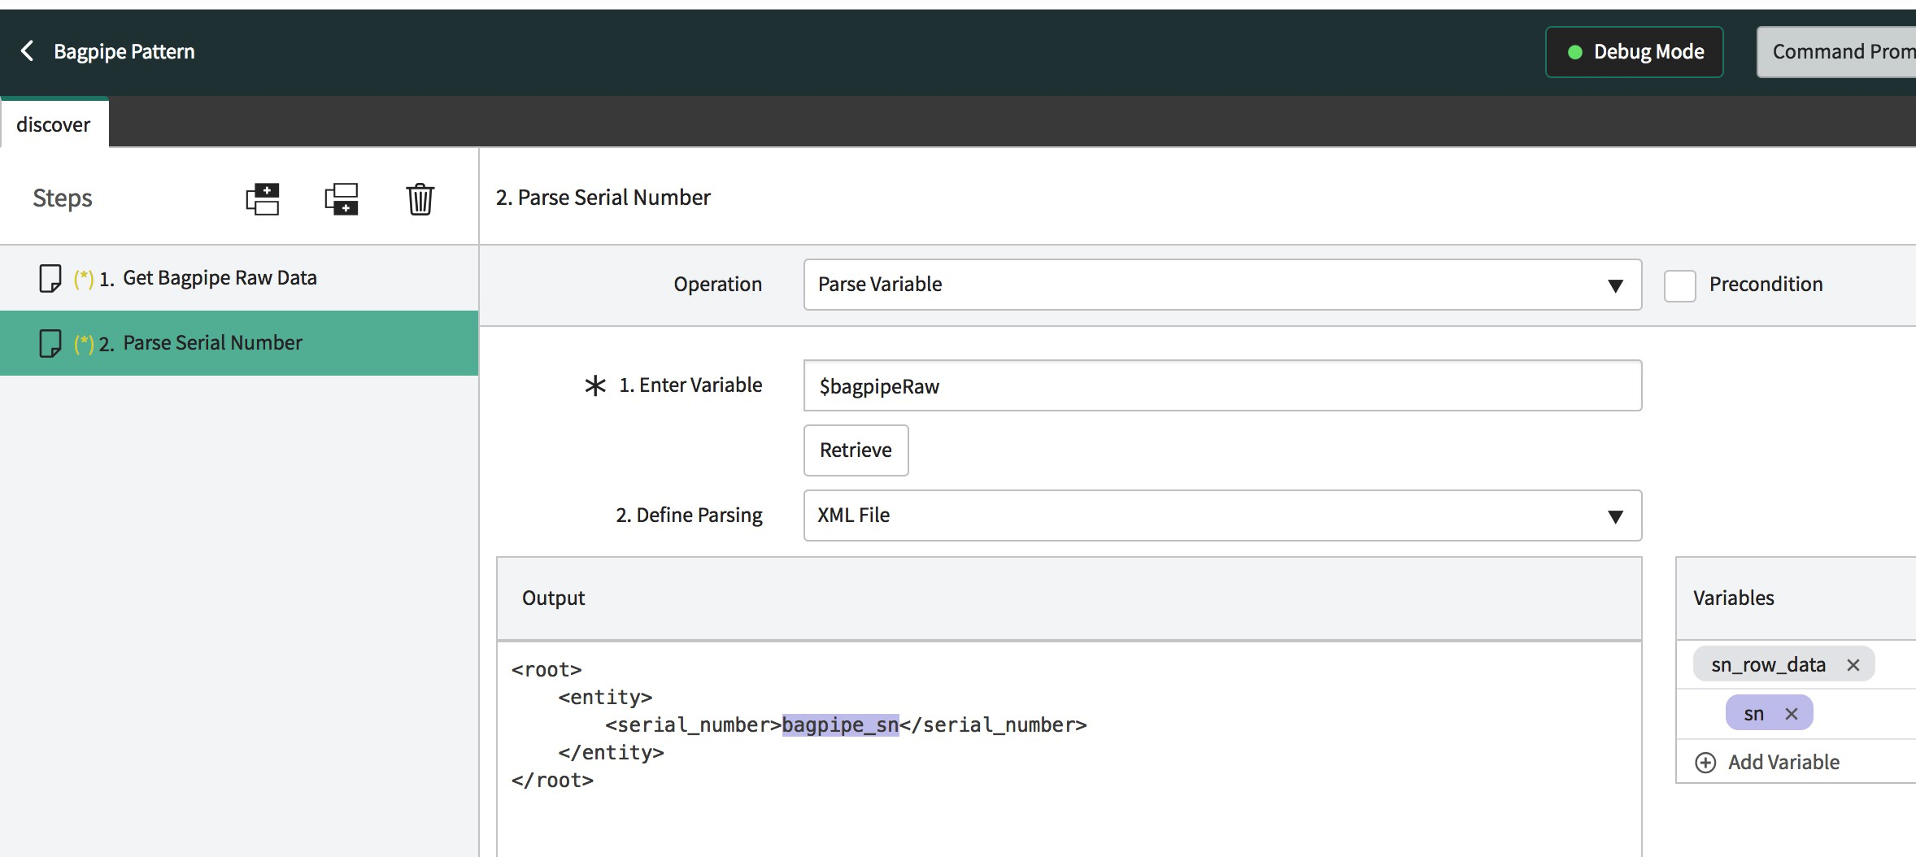
Task: Select step 1 Get Bagpipe Raw Data
Action: tap(239, 278)
